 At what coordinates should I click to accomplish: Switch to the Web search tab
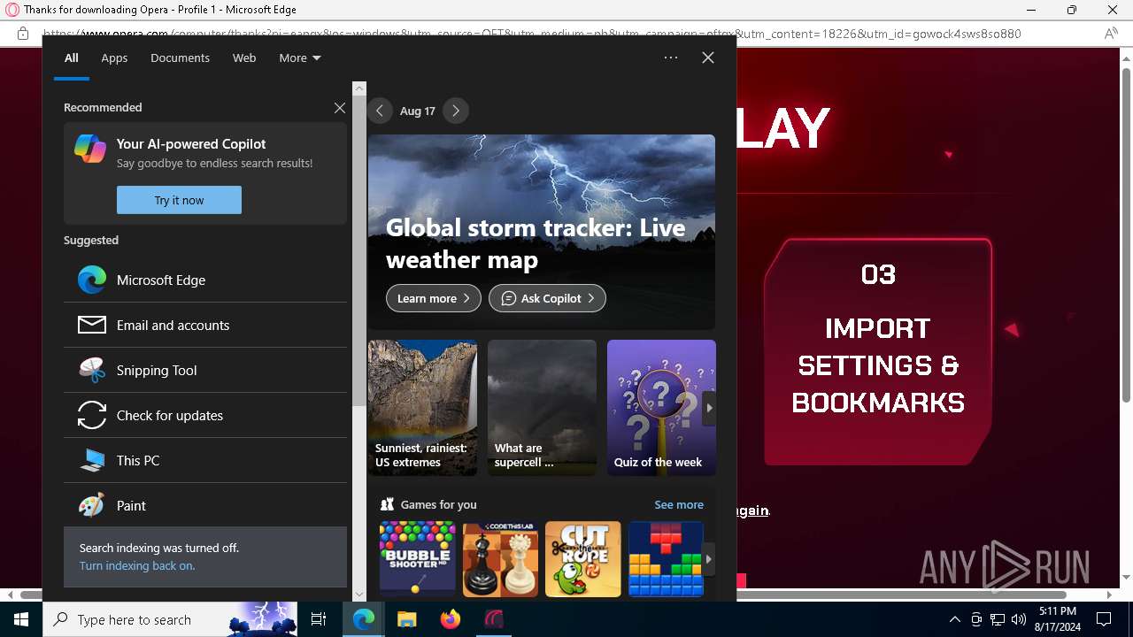pos(244,58)
